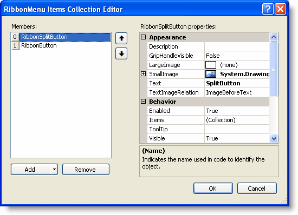Select the GripHandleVisible property name
Viewport: 298px width, 215px height.
(171, 56)
